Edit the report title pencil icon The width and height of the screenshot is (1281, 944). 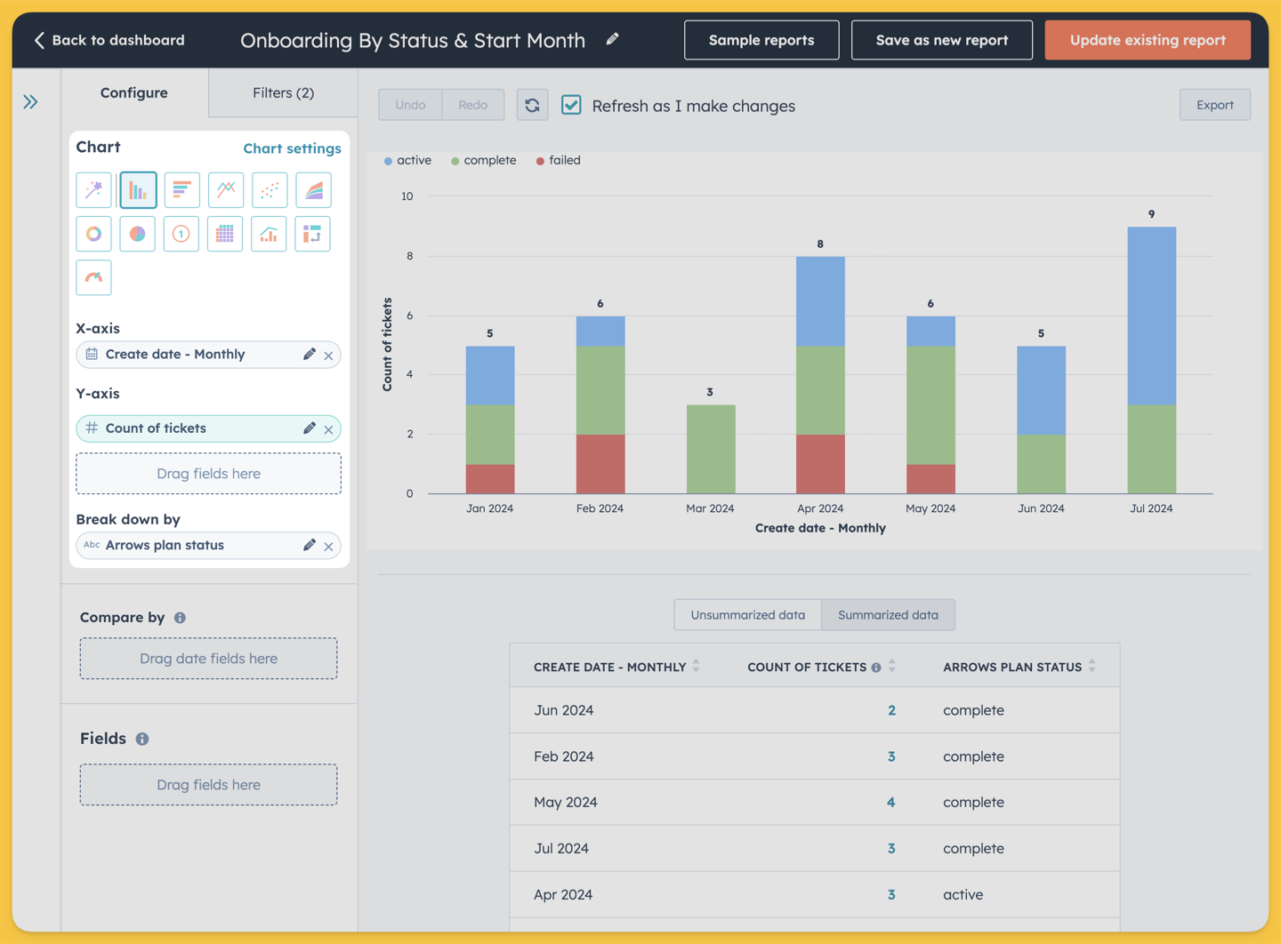[612, 39]
